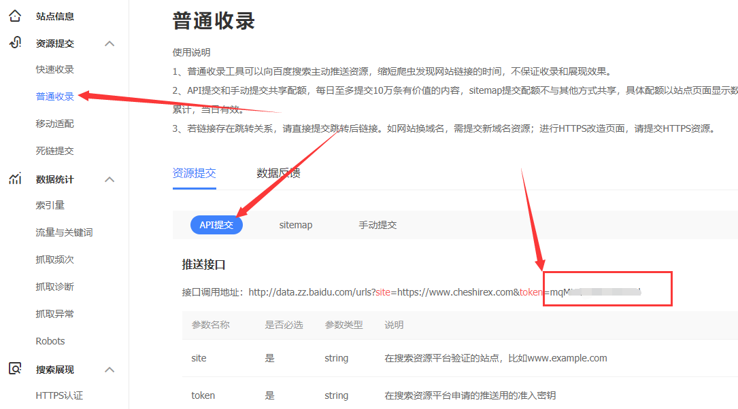Click the 接口调用地址 URL text
The width and height of the screenshot is (738, 409).
444,292
